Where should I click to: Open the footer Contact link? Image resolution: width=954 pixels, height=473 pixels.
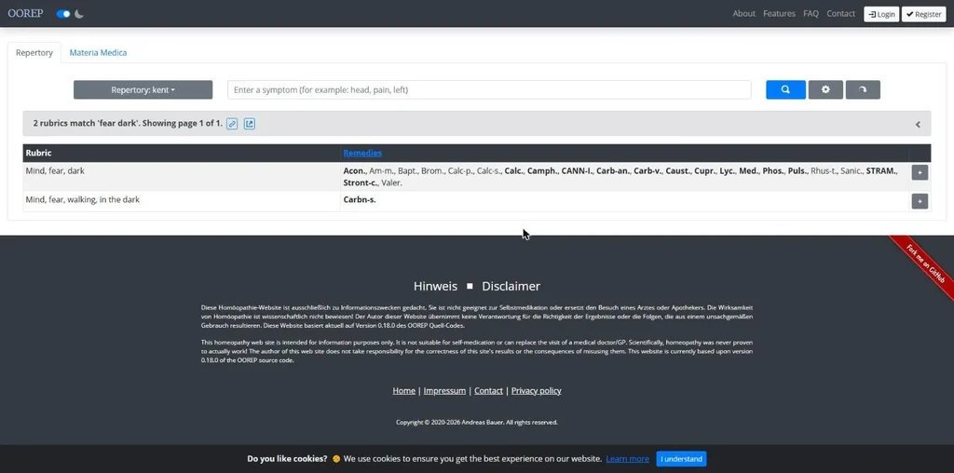coord(488,391)
